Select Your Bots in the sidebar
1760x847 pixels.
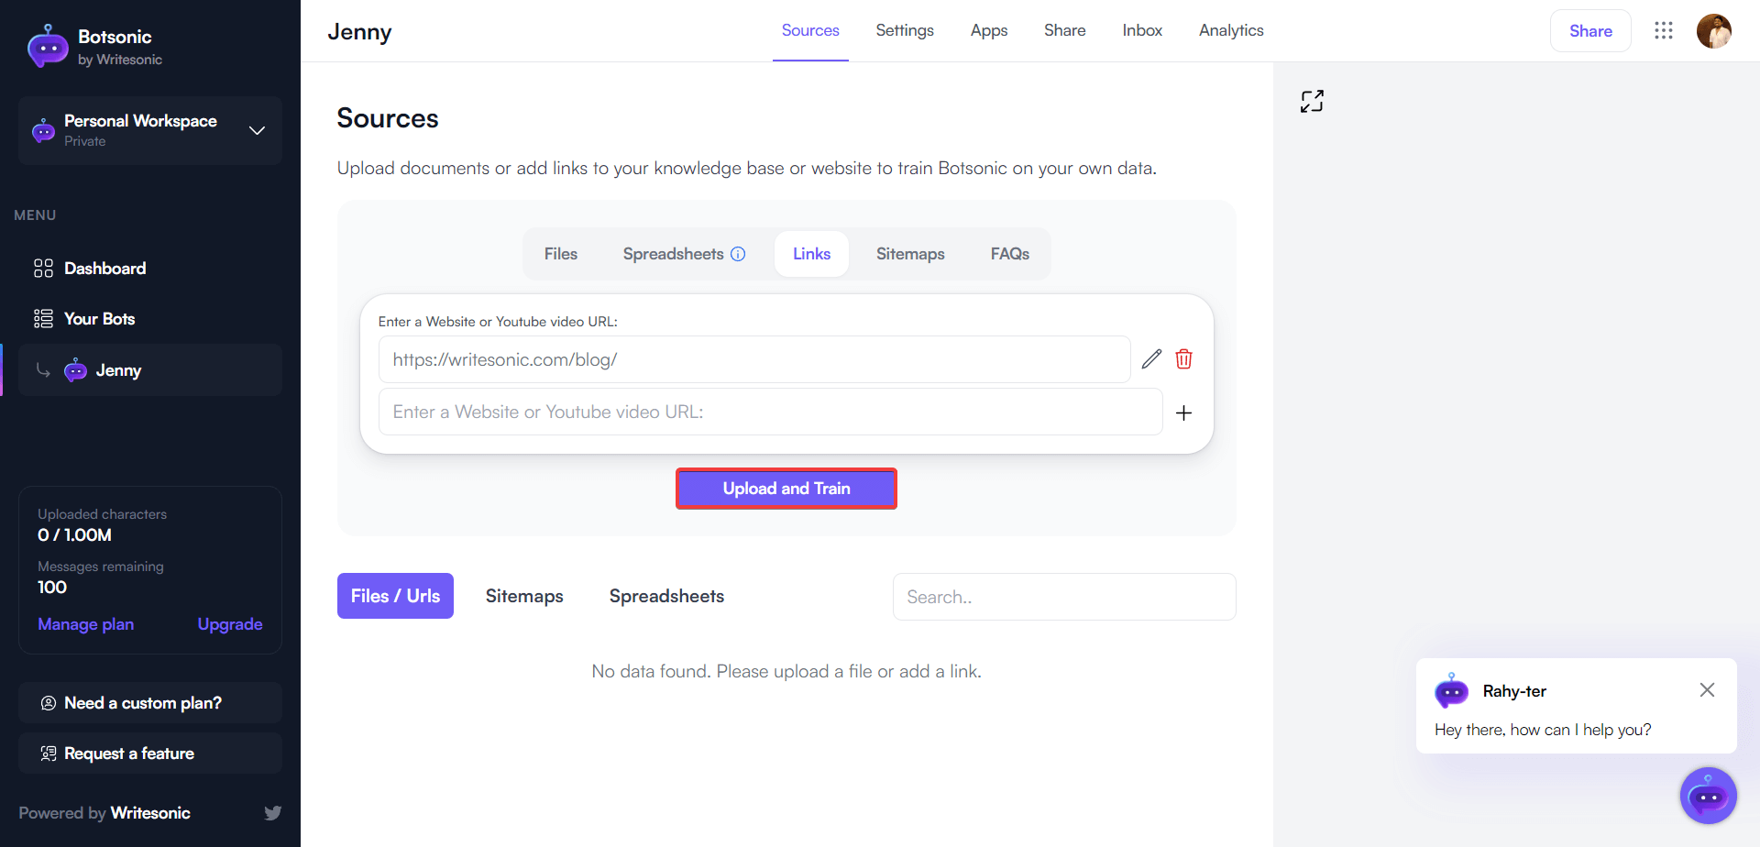(99, 318)
